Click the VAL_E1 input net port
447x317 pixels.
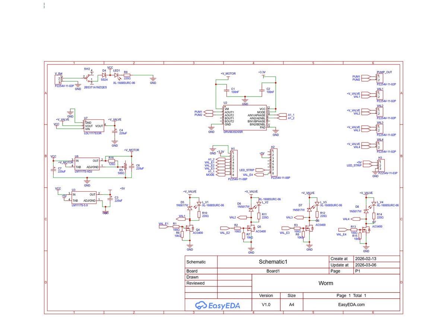(164, 226)
